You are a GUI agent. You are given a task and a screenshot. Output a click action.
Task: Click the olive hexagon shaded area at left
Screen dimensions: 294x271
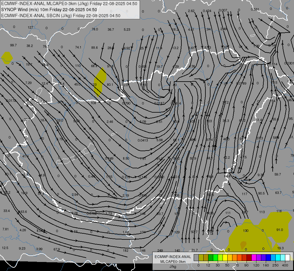click(7, 58)
